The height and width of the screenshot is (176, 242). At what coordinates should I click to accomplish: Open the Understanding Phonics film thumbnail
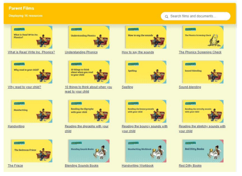coord(89,37)
